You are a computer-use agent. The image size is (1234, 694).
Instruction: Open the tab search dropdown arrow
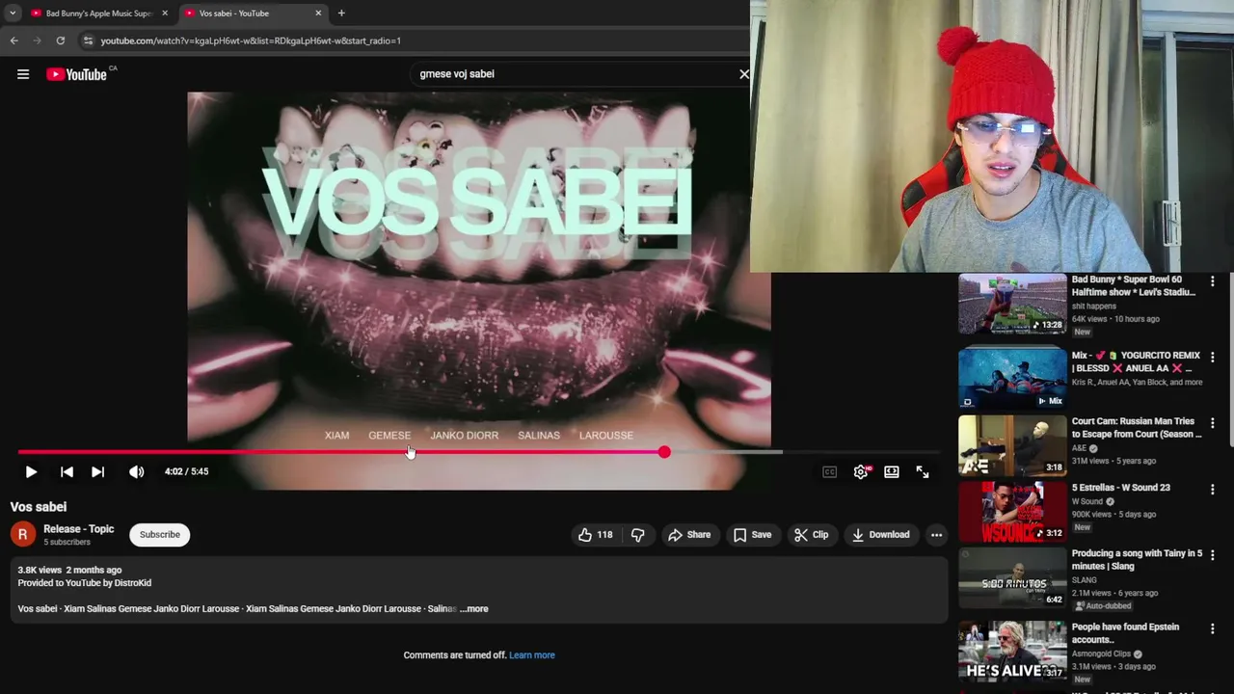pos(13,13)
